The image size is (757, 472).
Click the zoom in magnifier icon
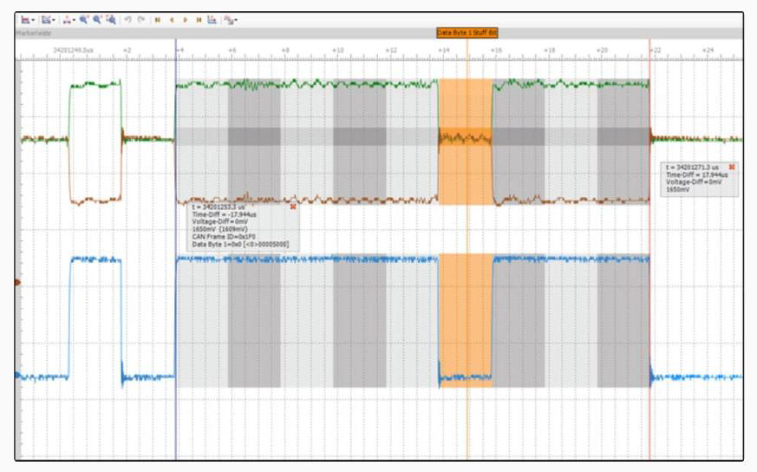coord(83,20)
